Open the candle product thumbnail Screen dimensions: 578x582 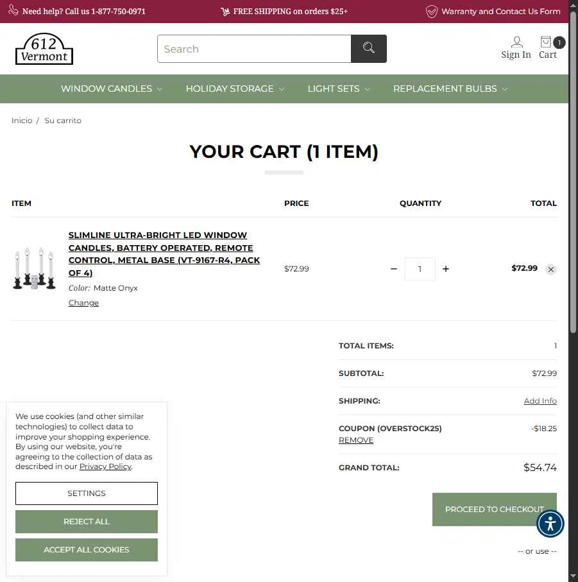coord(34,268)
